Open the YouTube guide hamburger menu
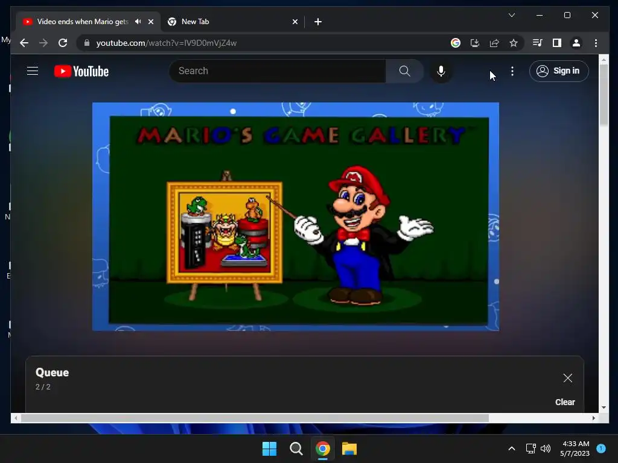618x463 pixels. pos(33,71)
